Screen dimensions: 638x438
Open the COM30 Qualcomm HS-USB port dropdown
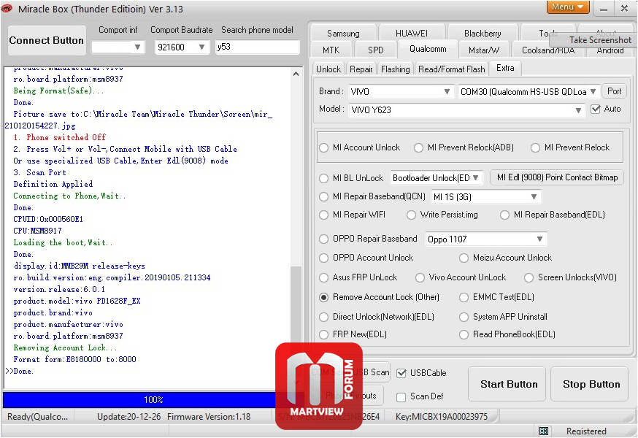(529, 91)
